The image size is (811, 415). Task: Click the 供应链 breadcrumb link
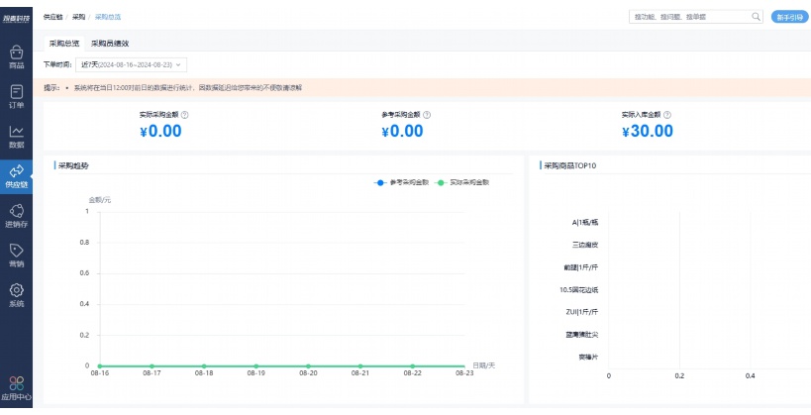53,17
